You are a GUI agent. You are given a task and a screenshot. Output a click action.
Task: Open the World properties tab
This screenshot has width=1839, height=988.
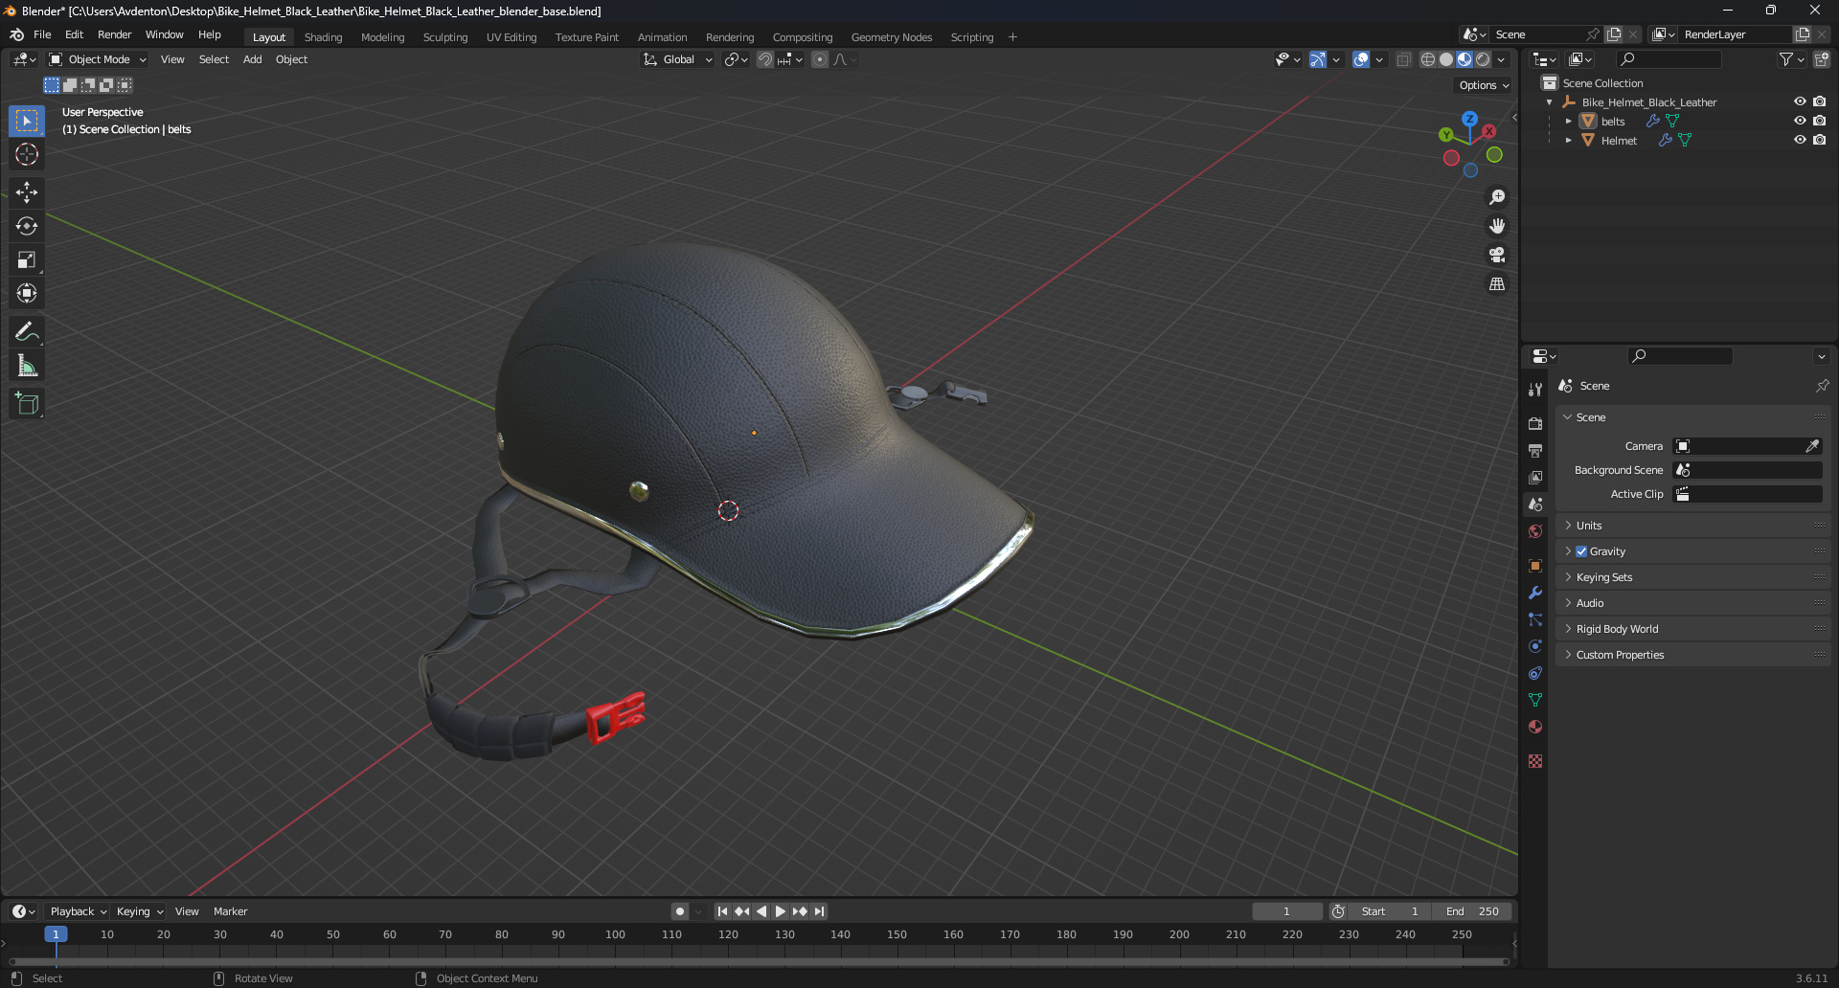point(1535,531)
